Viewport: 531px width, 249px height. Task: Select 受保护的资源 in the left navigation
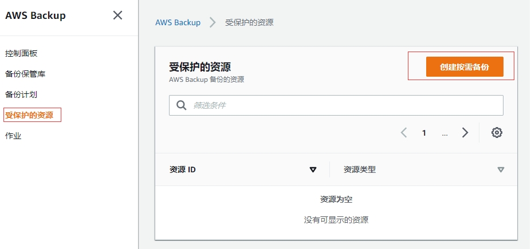(29, 115)
